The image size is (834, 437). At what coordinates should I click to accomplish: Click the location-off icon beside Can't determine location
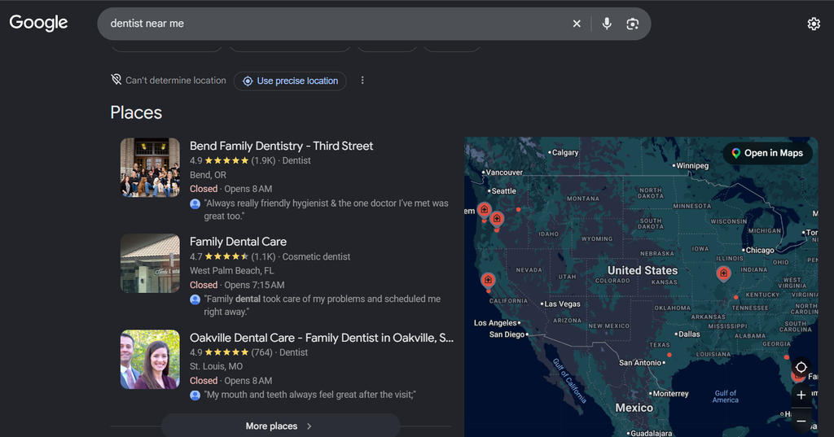116,80
